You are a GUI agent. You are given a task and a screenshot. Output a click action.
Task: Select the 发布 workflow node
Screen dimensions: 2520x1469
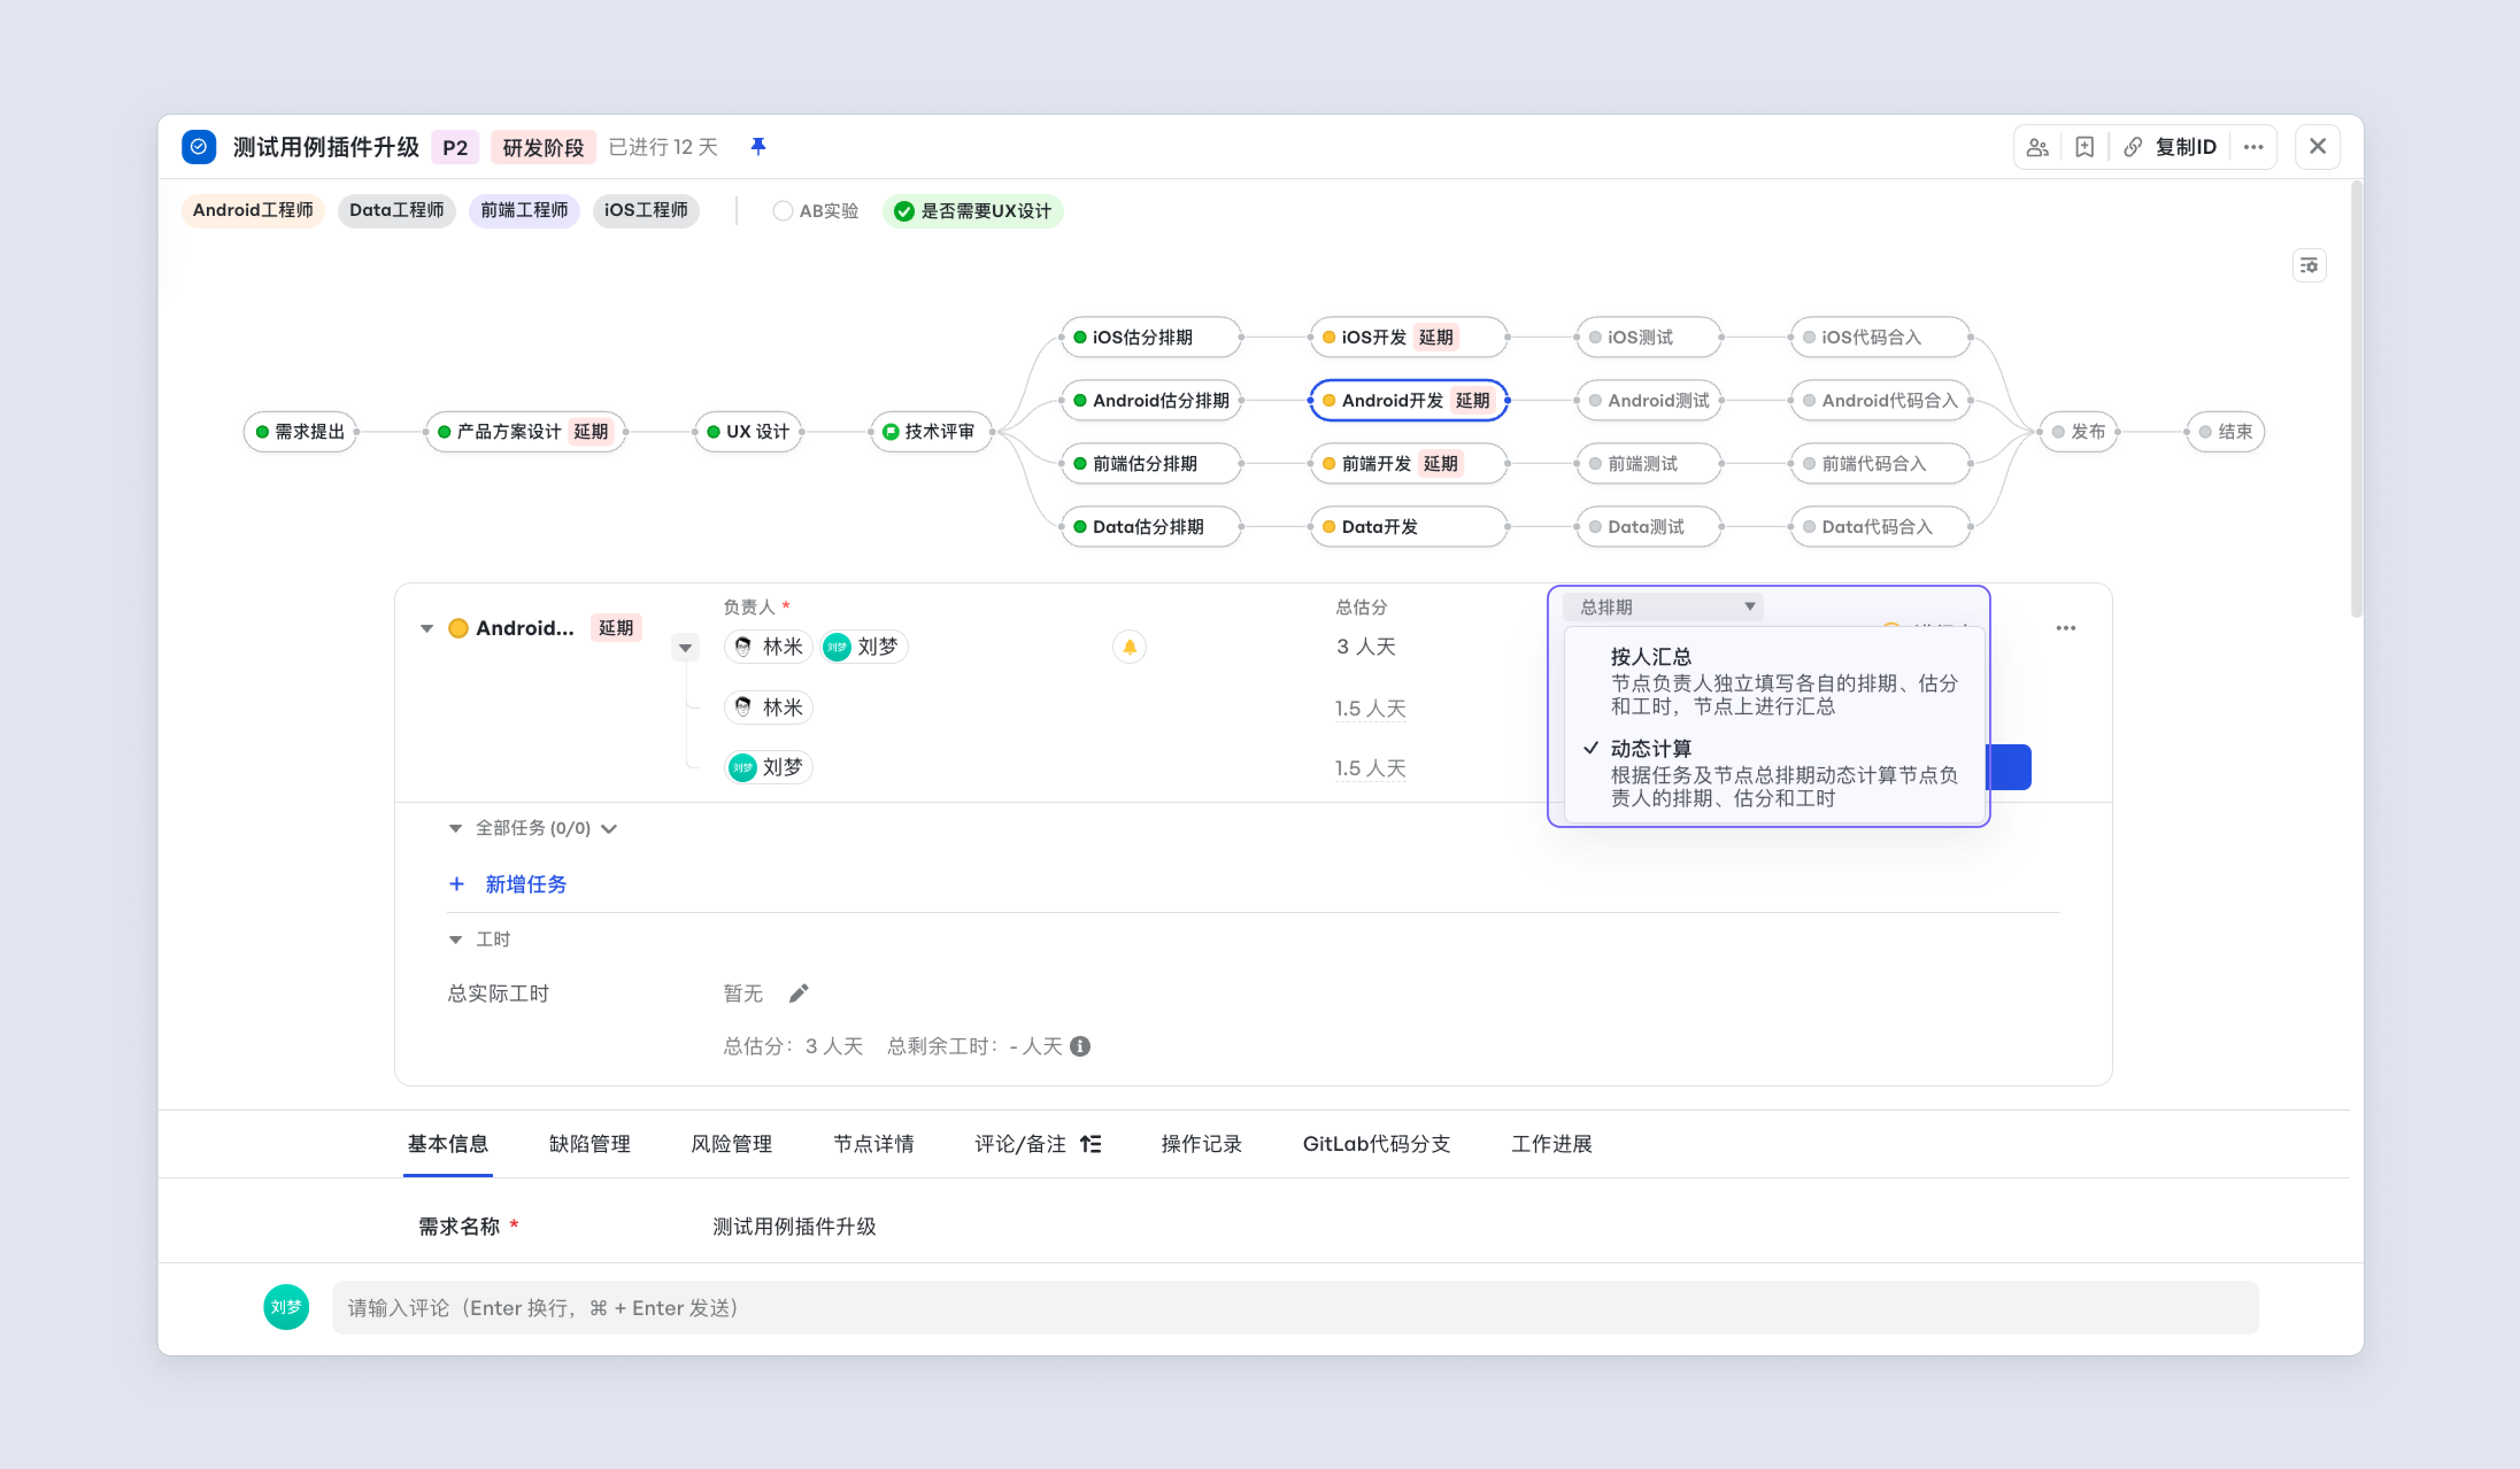(x=2078, y=432)
